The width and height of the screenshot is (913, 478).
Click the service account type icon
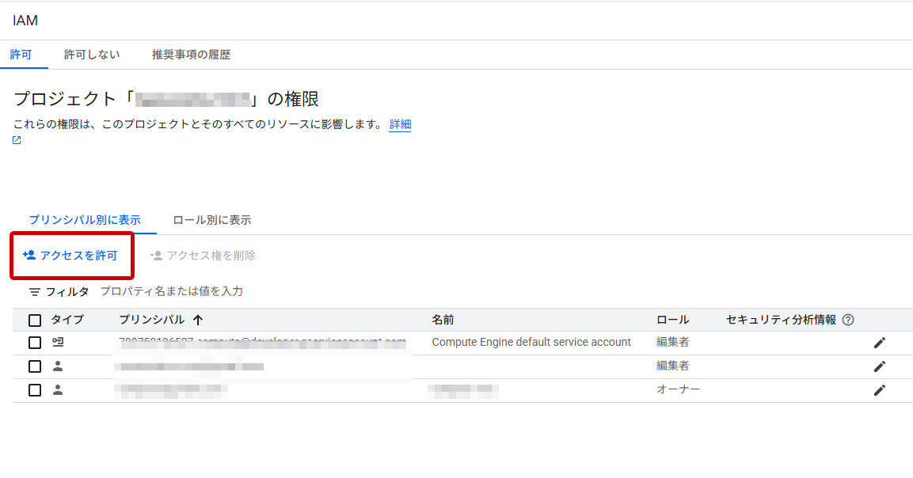pos(58,343)
